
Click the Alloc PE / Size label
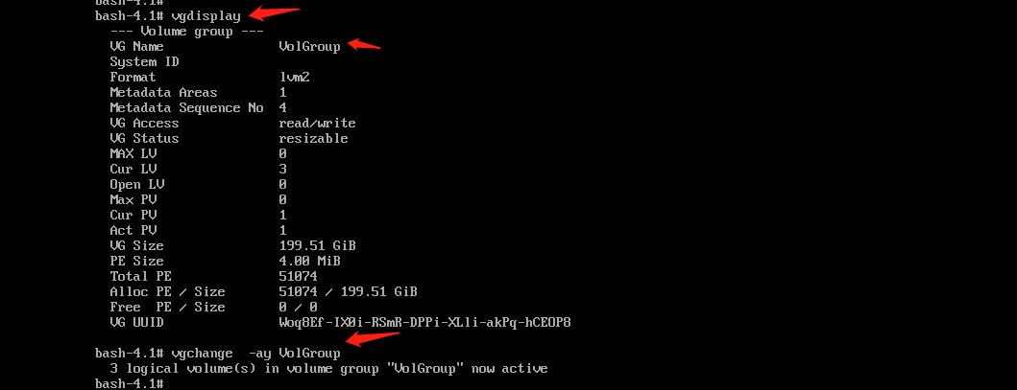click(167, 291)
